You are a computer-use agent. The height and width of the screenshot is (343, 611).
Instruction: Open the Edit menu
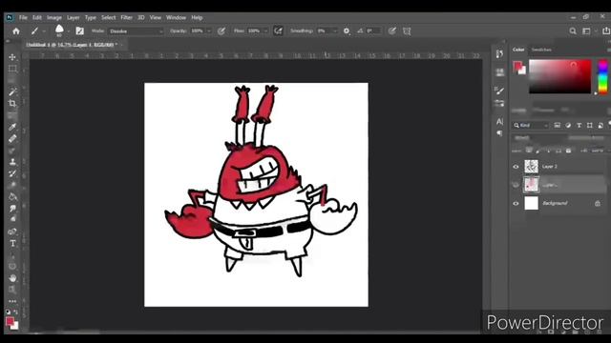36,17
